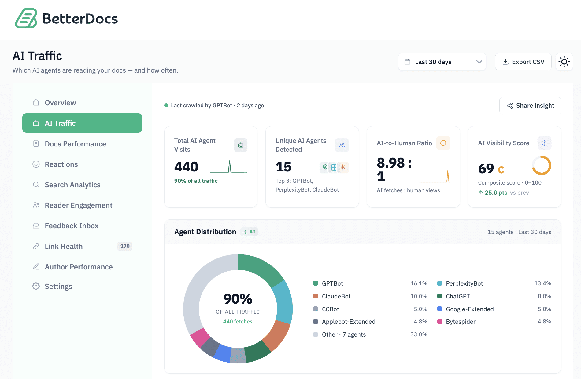Click the BetterDocs logo icon
This screenshot has width=581, height=379.
26,18
